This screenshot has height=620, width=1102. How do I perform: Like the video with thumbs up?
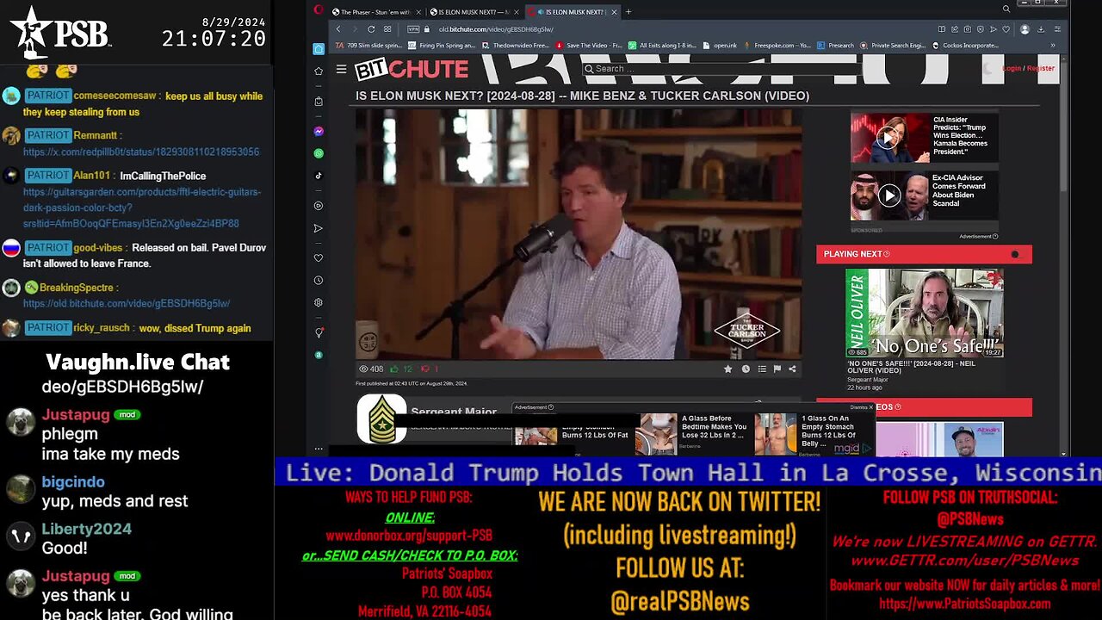(394, 369)
